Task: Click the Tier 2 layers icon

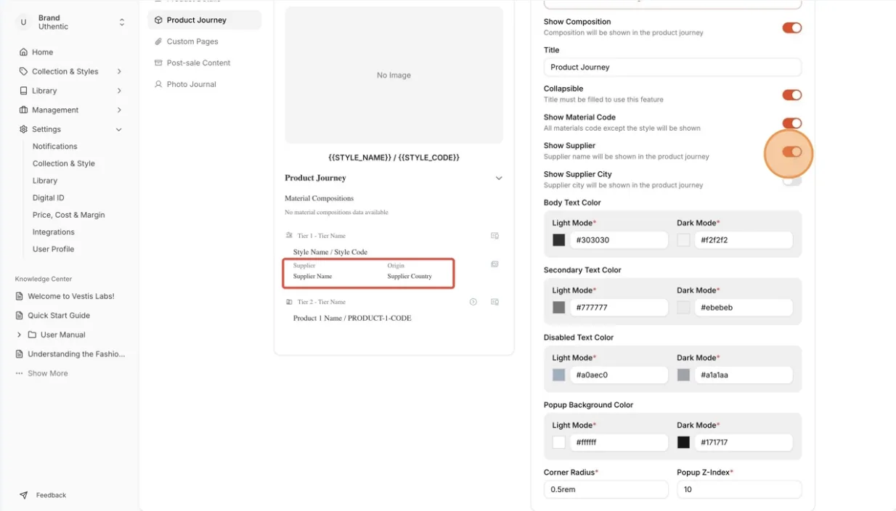Action: 289,302
